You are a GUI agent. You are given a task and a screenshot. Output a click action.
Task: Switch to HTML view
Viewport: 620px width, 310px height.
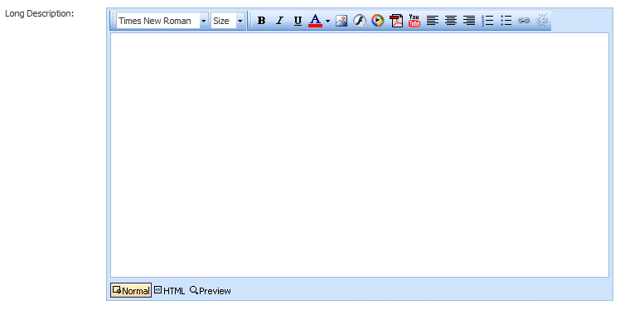(x=169, y=291)
